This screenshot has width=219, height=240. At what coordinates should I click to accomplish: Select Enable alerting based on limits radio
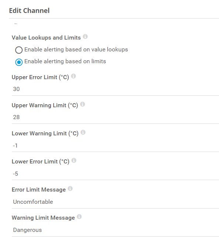(19, 62)
